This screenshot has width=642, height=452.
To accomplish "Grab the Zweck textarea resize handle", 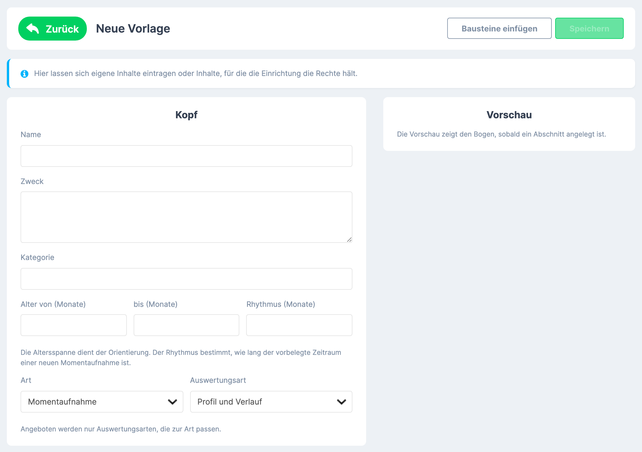I will coord(349,240).
